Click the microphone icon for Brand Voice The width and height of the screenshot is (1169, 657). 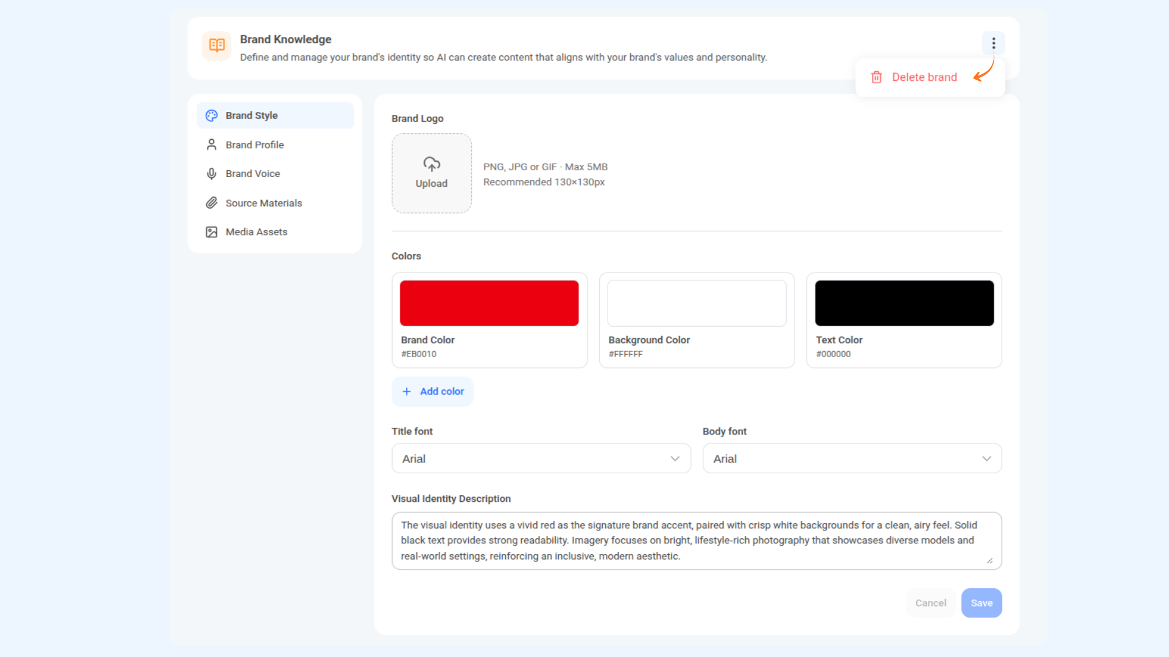point(211,174)
